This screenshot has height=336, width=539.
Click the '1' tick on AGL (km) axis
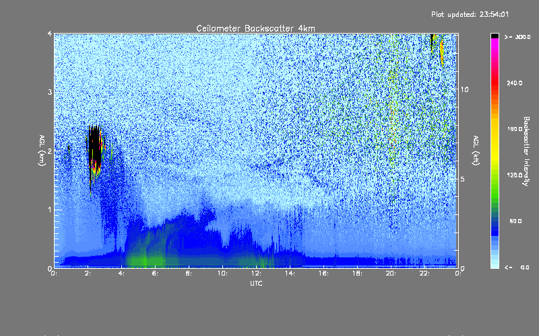[x=50, y=210]
